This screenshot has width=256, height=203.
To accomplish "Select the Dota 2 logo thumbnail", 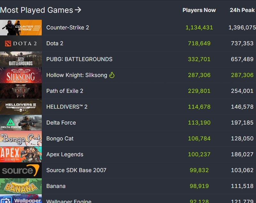I will [x=21, y=43].
